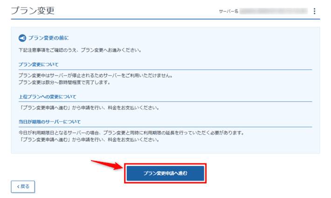The width and height of the screenshot is (331, 198).
Task: Click the line プラン変更は数分～数時間程度で完了します。
Action: pos(64,82)
